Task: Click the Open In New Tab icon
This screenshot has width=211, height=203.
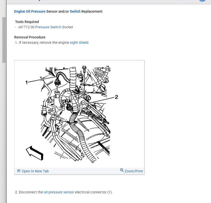Action: (x=19, y=171)
